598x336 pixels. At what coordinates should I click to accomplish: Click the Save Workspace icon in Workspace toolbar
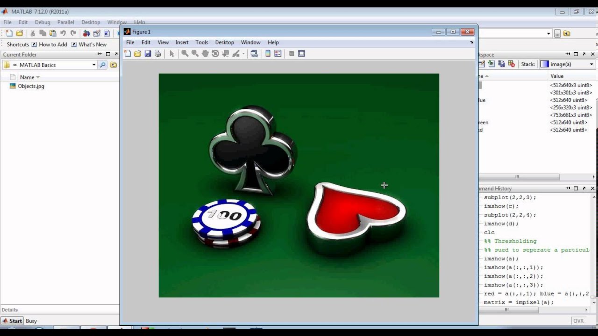coord(501,64)
